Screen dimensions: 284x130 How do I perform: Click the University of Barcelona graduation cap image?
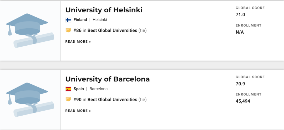[30, 100]
